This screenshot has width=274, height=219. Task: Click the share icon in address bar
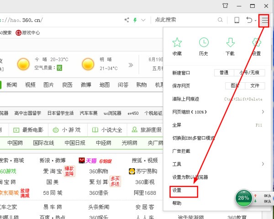point(126,20)
